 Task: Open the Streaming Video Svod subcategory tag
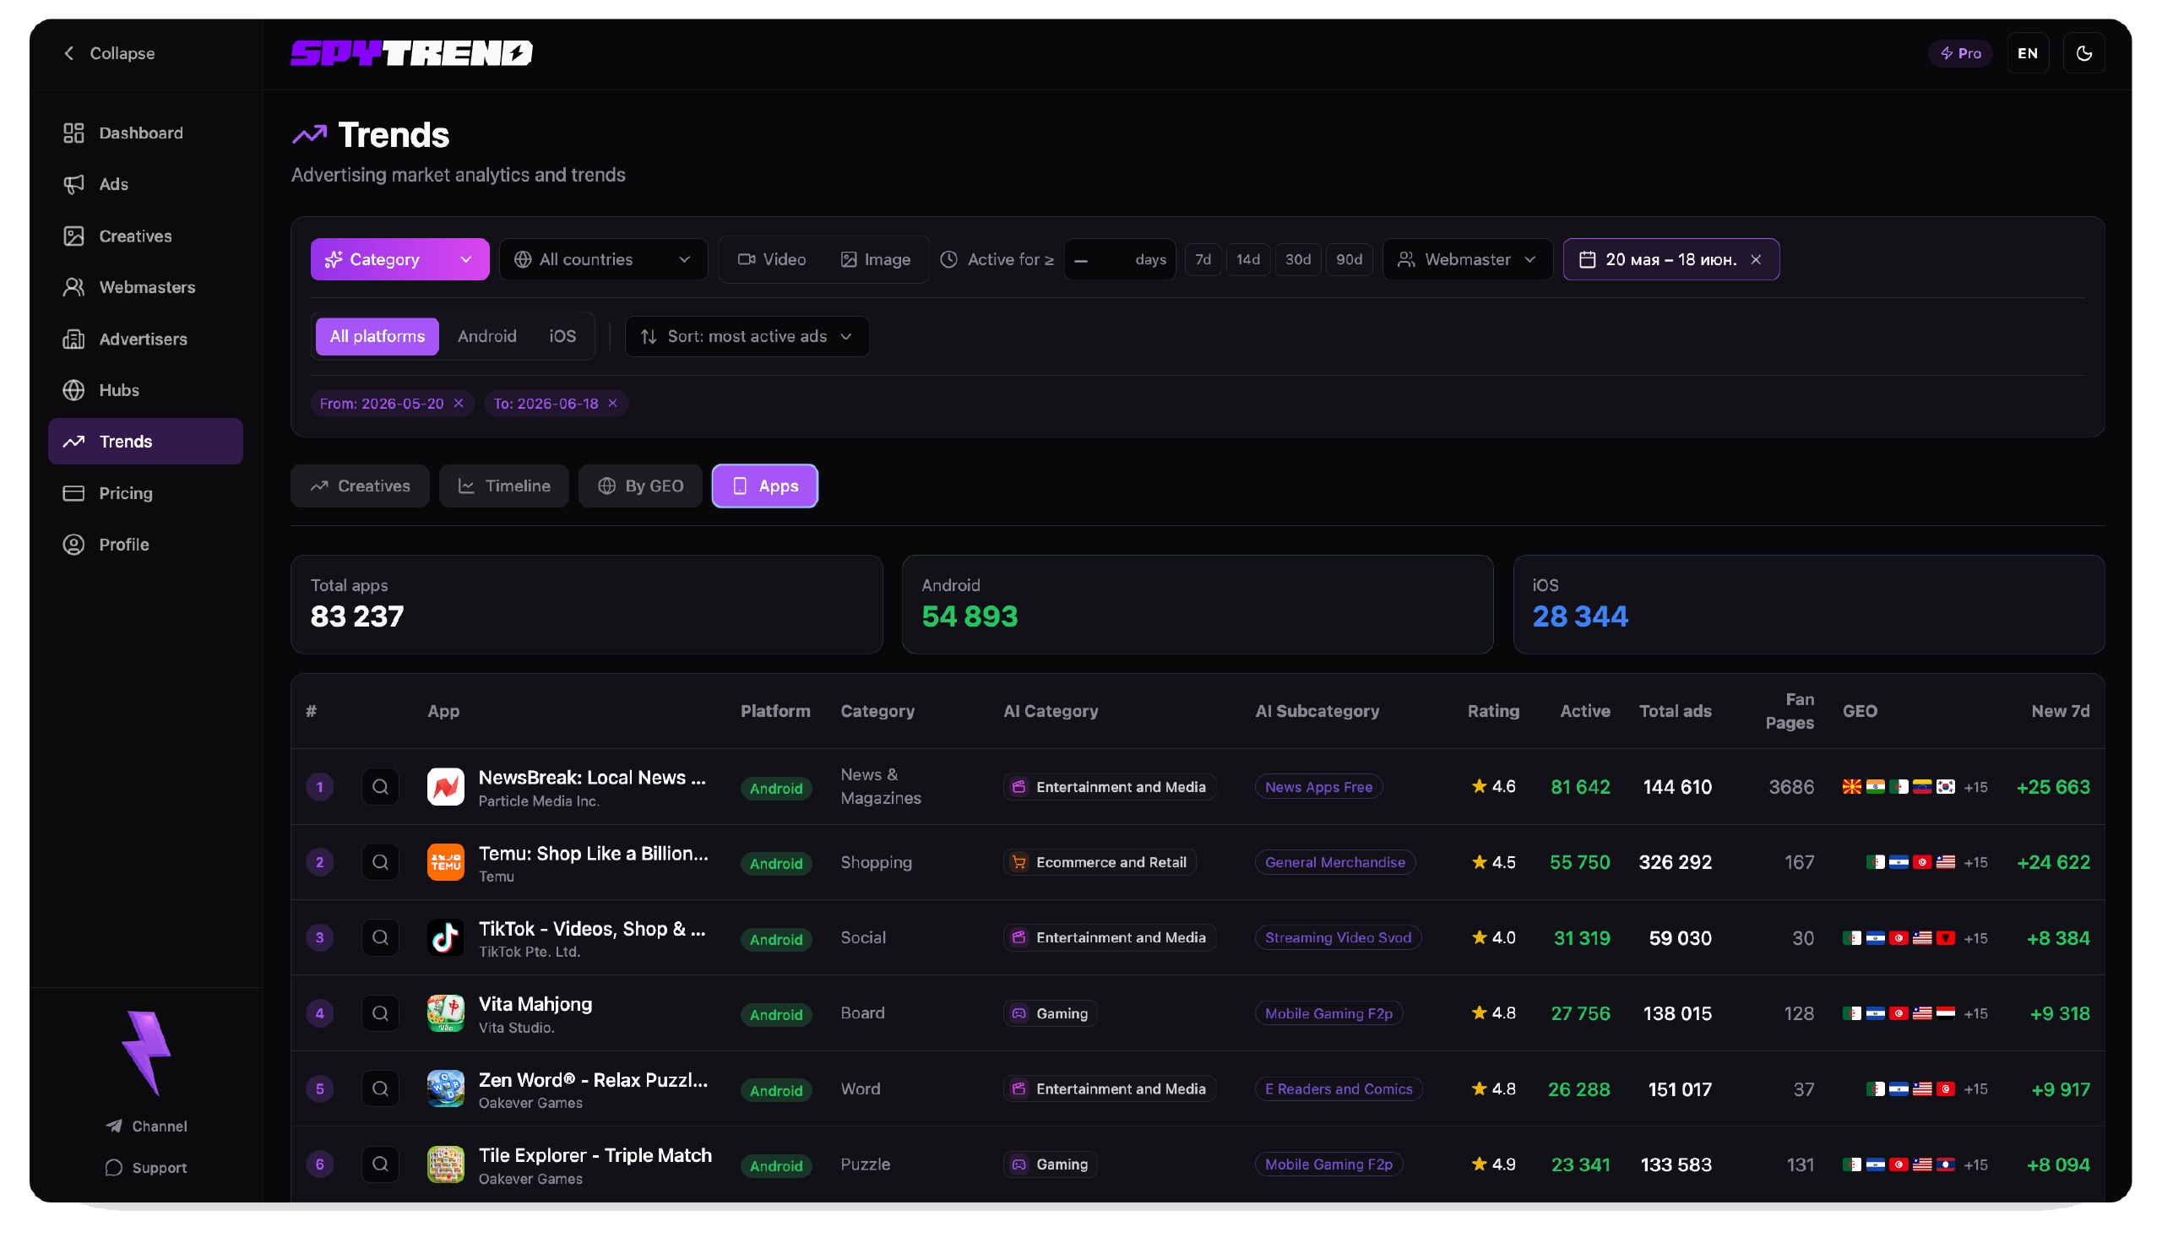1338,937
